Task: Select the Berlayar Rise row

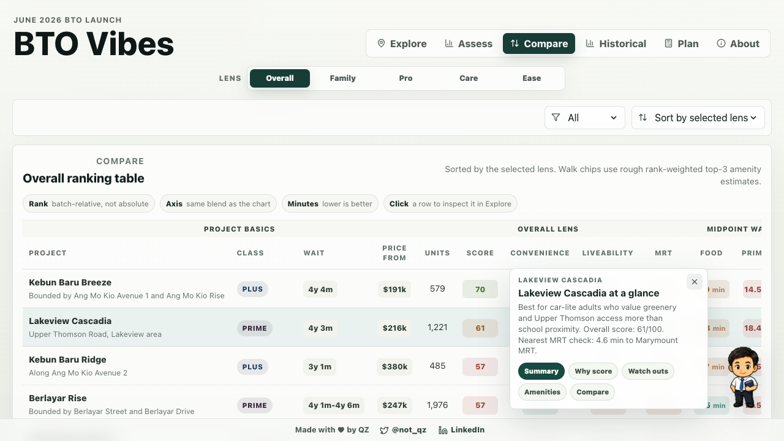Action: tap(392, 402)
